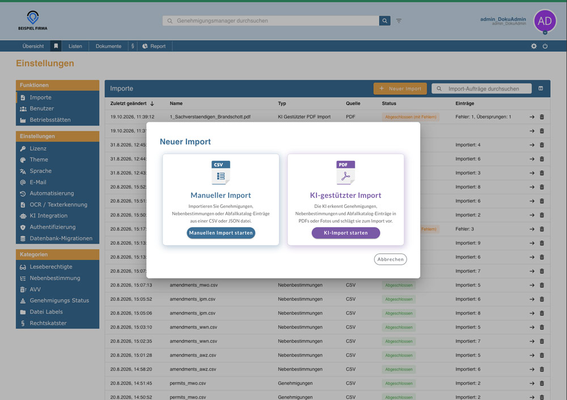Delete the amendments_mwo.csv import with trash icon

[541, 285]
